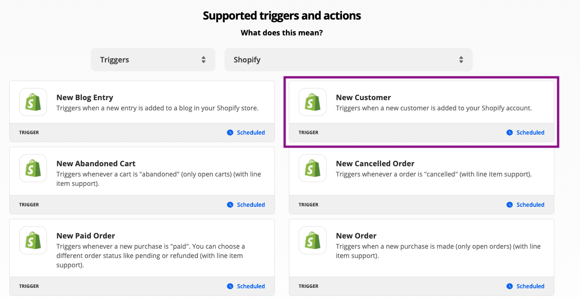Select the New Order trigger title

pos(356,236)
